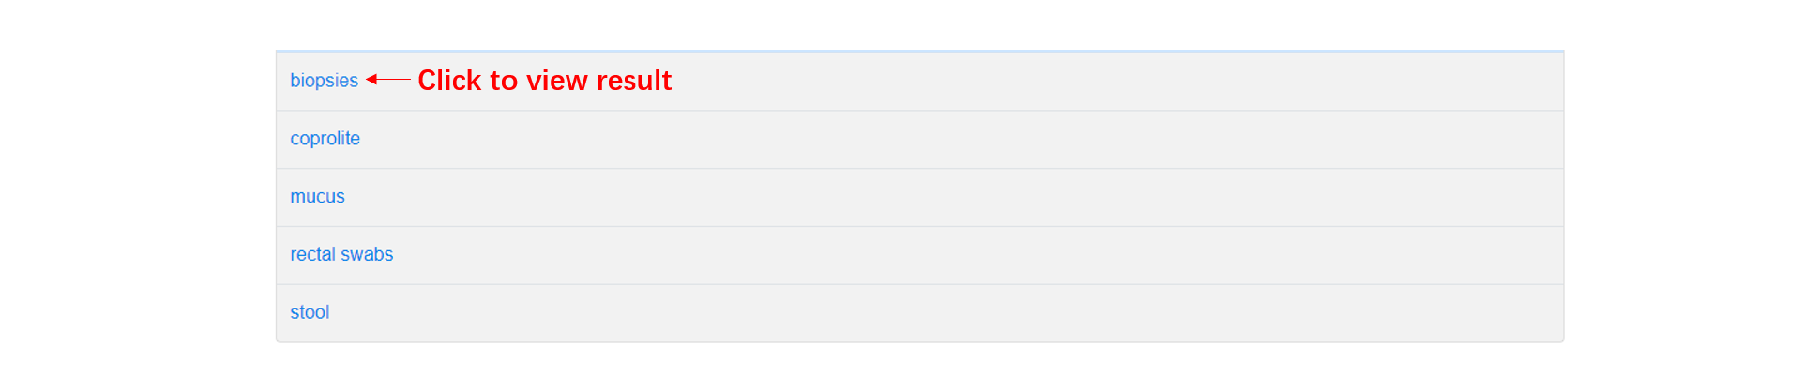Open the coprolite link

pos(325,139)
